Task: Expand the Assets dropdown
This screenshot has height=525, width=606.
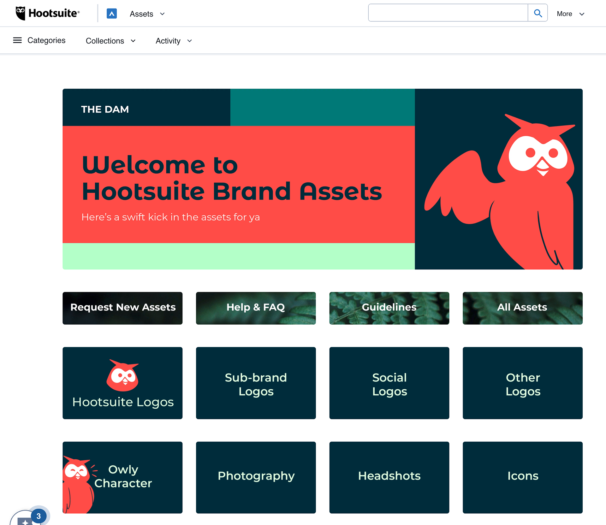Action: tap(147, 14)
